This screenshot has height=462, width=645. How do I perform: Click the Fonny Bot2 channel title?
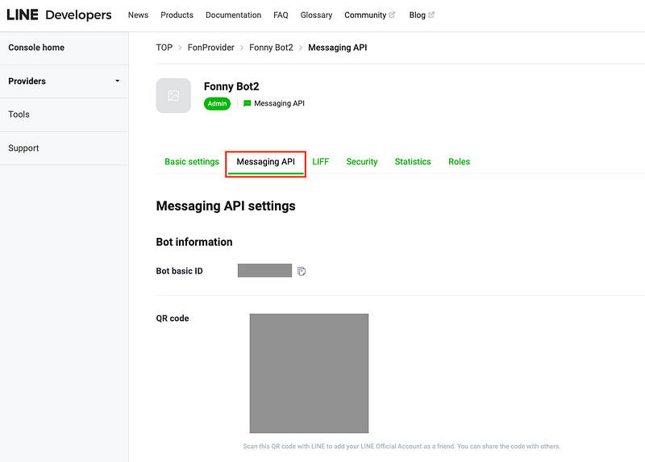(231, 86)
